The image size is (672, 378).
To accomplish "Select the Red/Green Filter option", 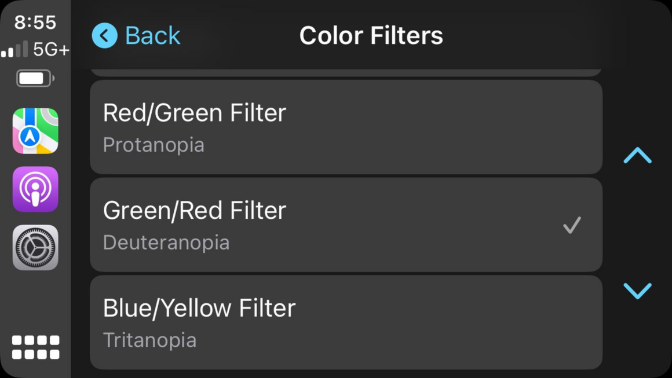I will pos(346,127).
